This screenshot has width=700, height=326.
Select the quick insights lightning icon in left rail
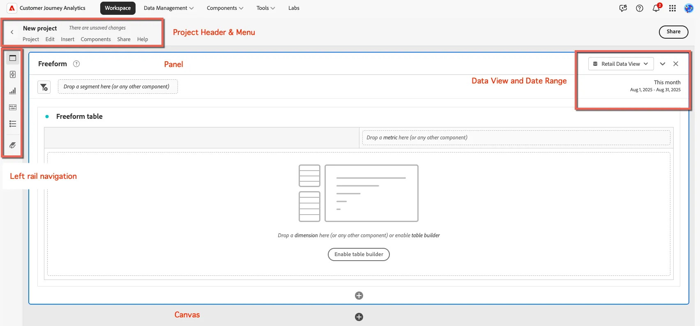coord(13,74)
